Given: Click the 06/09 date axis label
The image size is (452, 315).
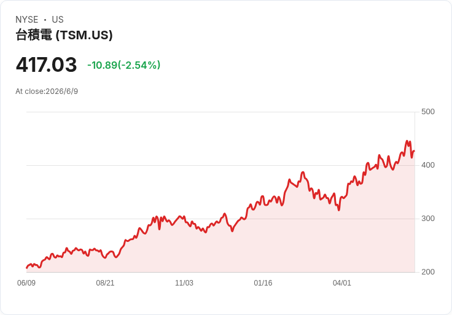Looking at the screenshot, I should pyautogui.click(x=26, y=283).
